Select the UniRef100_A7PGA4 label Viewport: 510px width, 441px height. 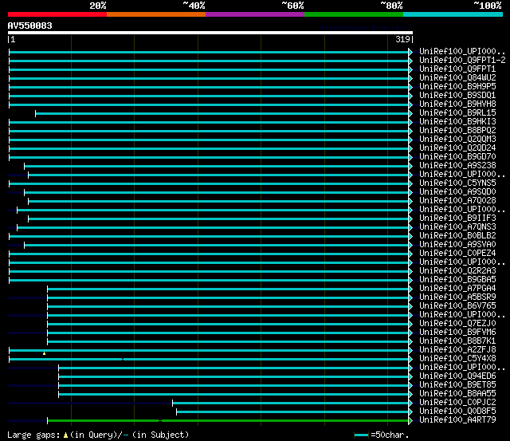point(457,289)
